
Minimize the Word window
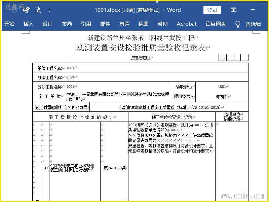click(253, 10)
